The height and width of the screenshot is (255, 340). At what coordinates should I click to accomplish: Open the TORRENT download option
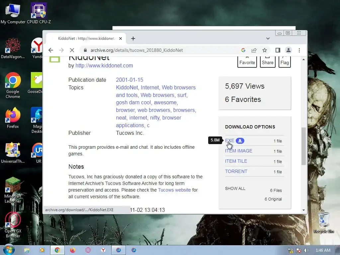coord(236,171)
